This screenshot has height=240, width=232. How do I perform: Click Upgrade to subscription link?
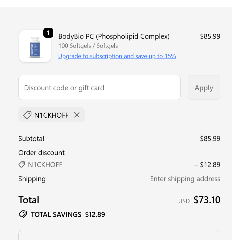117,56
